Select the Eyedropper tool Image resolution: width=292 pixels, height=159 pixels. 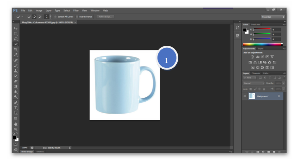click(x=16, y=55)
